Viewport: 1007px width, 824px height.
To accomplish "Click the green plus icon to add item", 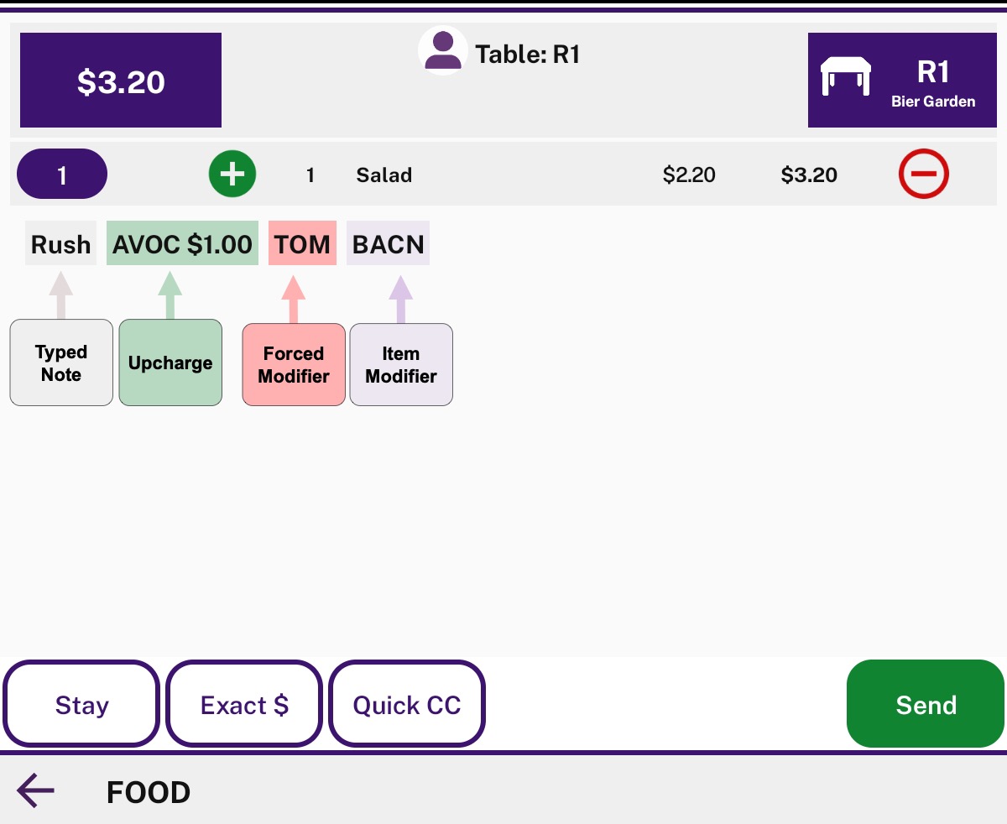I will 232,175.
